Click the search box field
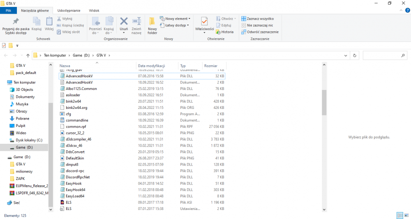This screenshot has height=219, width=411. click(x=385, y=55)
